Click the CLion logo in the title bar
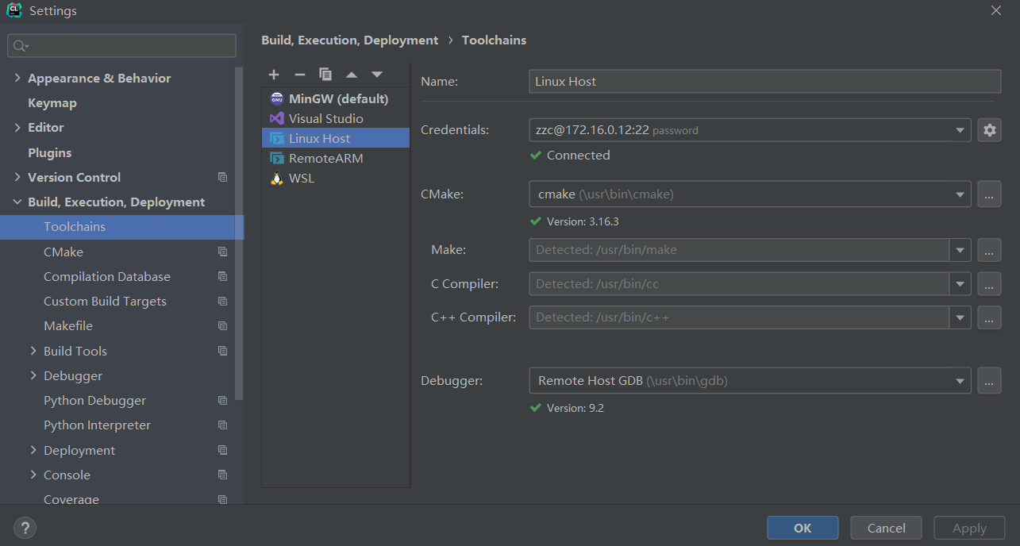The height and width of the screenshot is (546, 1020). (x=13, y=10)
